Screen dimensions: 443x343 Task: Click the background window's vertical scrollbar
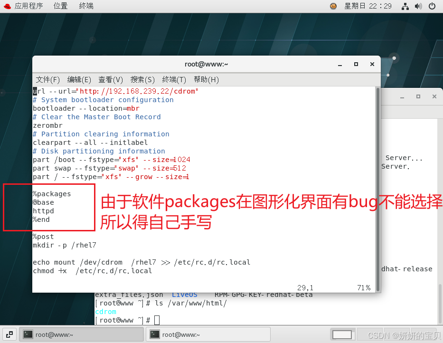pos(441,303)
